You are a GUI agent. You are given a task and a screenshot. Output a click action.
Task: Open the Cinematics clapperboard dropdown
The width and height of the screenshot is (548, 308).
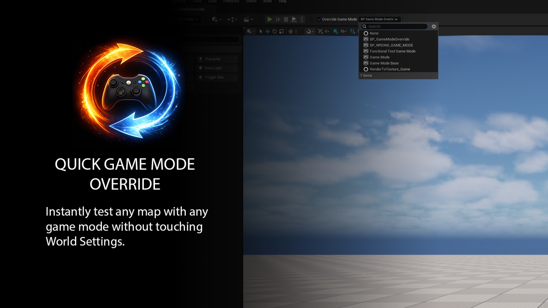248,19
